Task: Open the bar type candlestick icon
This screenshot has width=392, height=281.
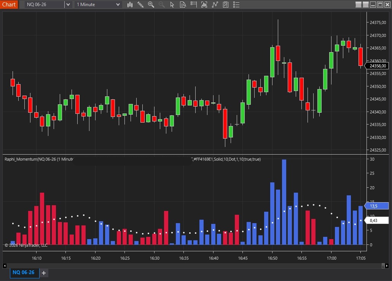Action: [x=130, y=5]
